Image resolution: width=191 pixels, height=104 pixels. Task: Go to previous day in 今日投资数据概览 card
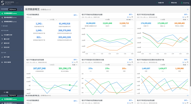pyautogui.click(x=48, y=20)
